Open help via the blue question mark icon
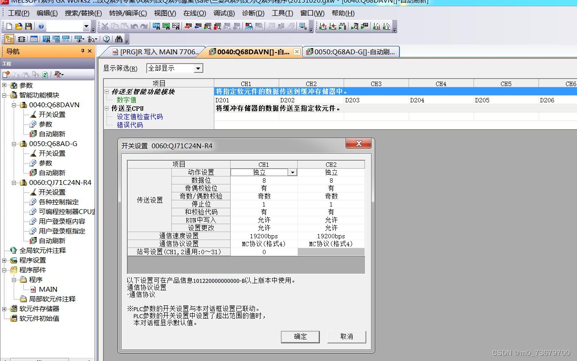The width and height of the screenshot is (577, 361). point(41,26)
